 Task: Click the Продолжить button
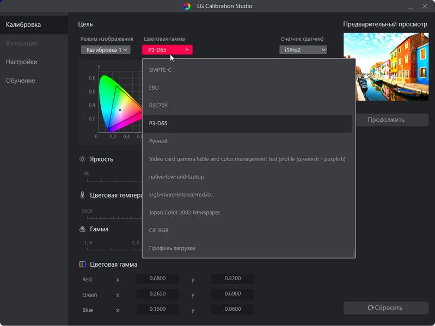click(386, 120)
